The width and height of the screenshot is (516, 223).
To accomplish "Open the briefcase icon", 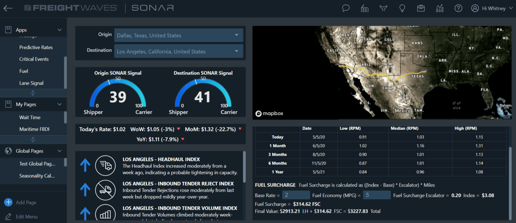I will pos(421,8).
